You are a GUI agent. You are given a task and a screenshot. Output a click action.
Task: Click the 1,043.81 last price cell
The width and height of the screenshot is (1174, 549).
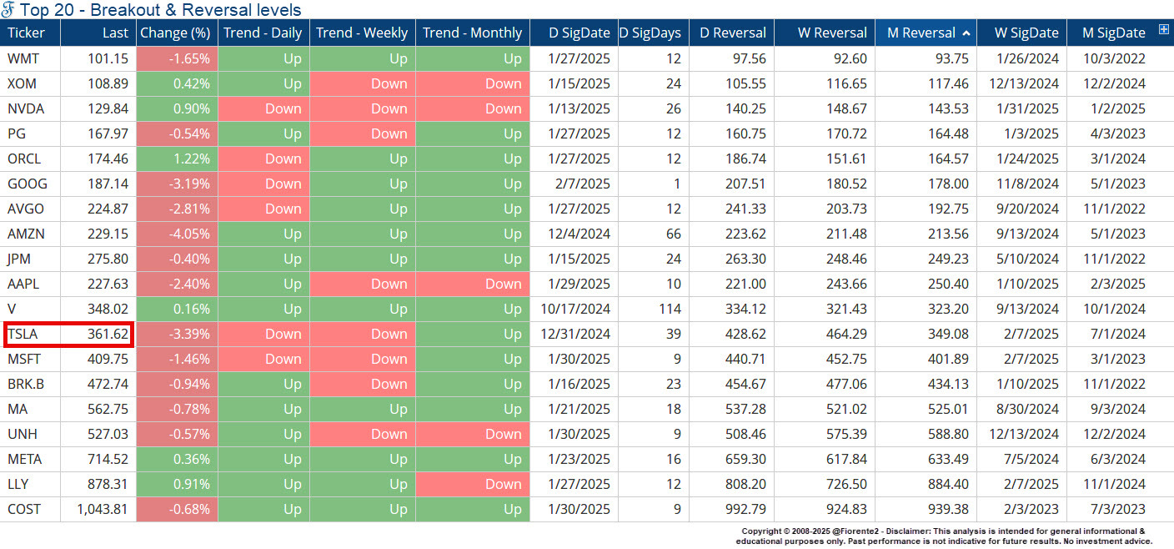98,509
